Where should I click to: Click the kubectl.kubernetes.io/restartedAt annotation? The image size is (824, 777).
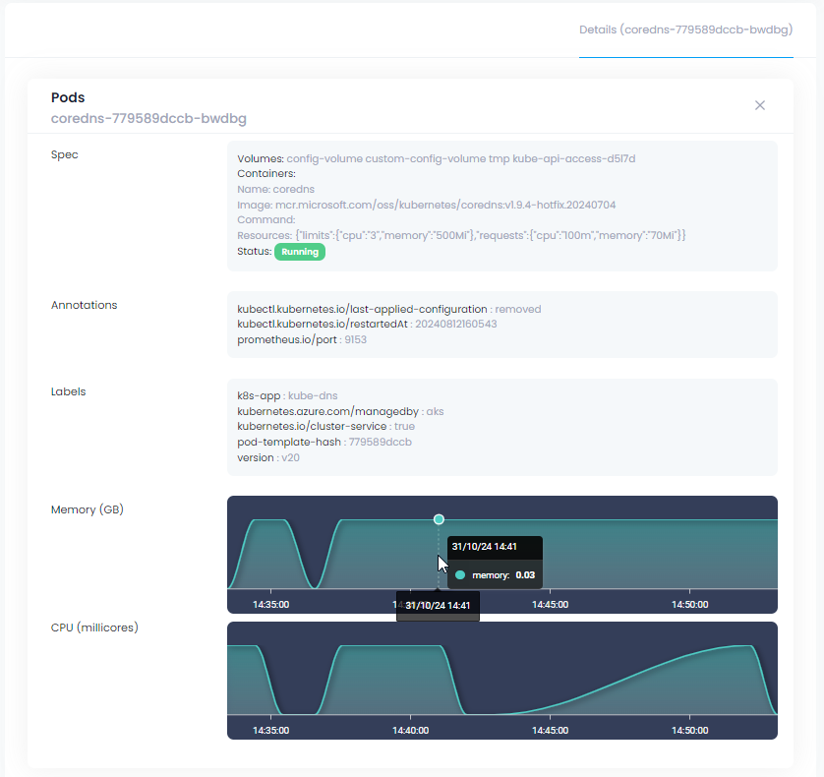pos(367,325)
